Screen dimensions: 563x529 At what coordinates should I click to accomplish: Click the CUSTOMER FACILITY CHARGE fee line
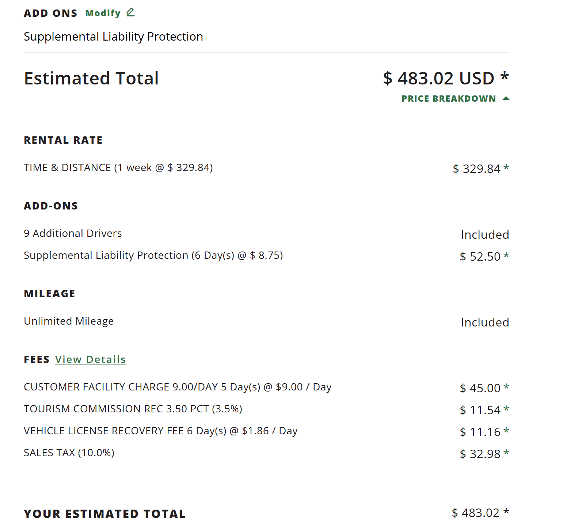click(x=178, y=387)
